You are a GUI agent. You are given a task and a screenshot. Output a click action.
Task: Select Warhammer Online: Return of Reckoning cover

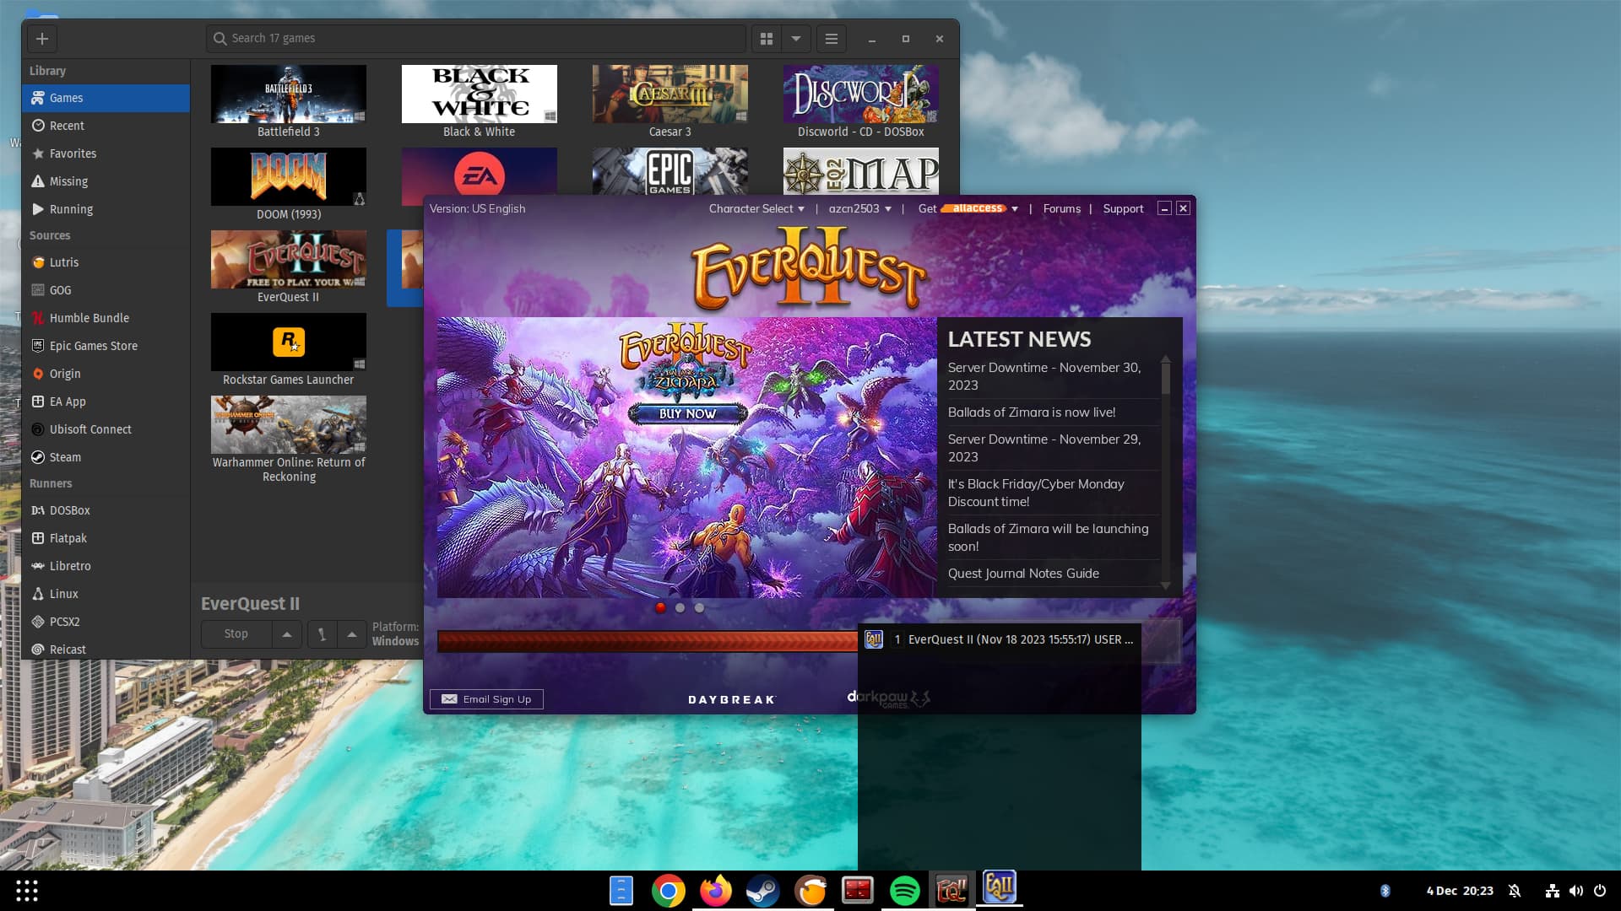click(x=289, y=424)
